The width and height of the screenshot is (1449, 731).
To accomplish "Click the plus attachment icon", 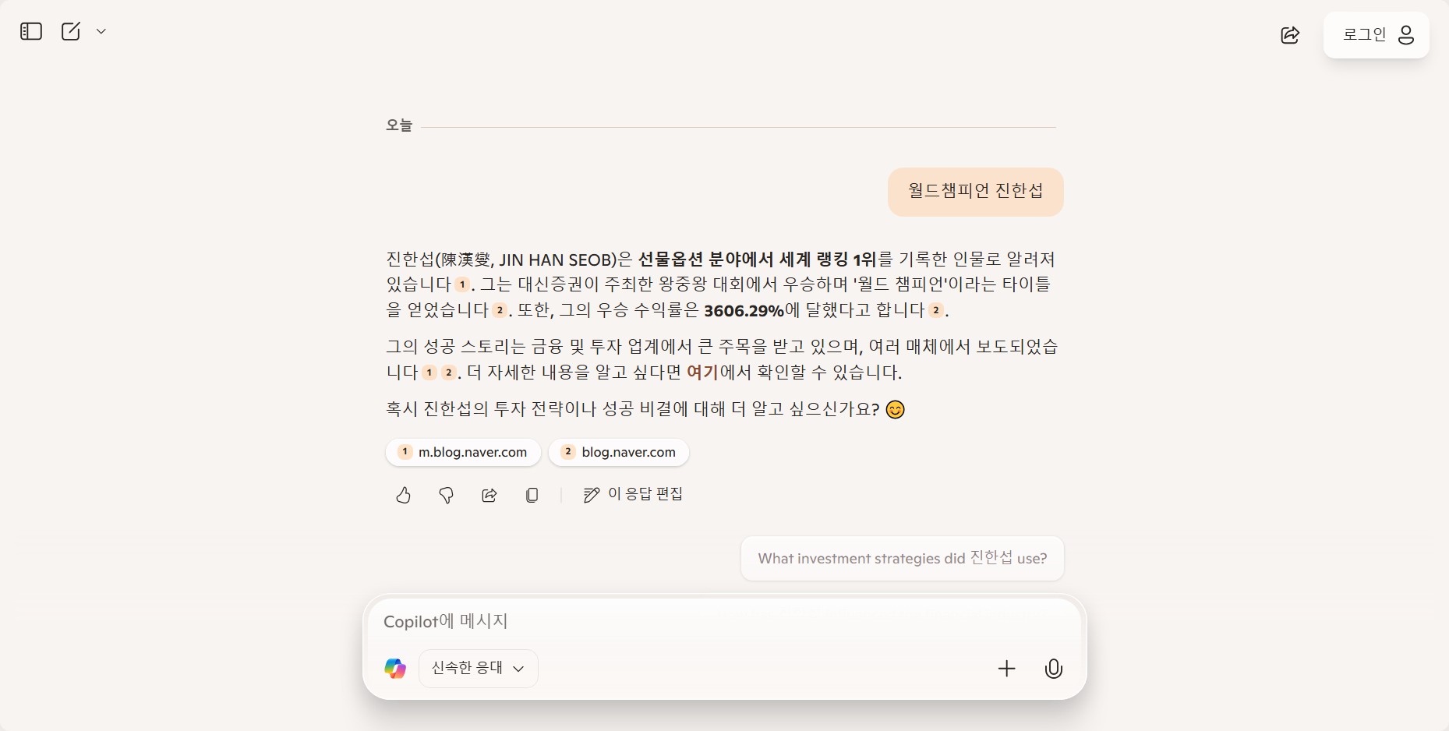I will tap(1007, 669).
